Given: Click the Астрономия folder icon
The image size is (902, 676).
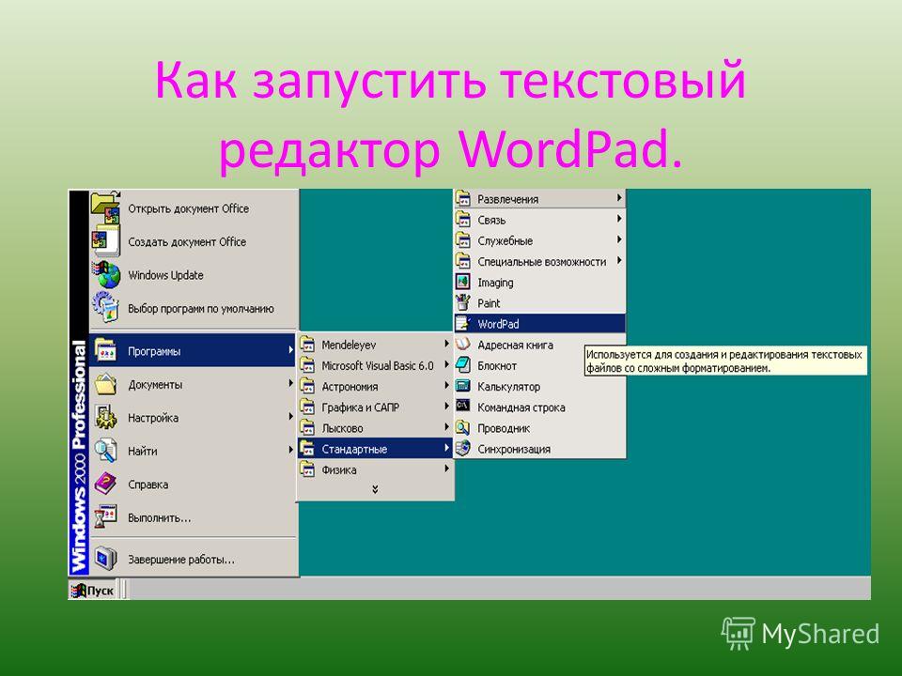Looking at the screenshot, I should [308, 386].
